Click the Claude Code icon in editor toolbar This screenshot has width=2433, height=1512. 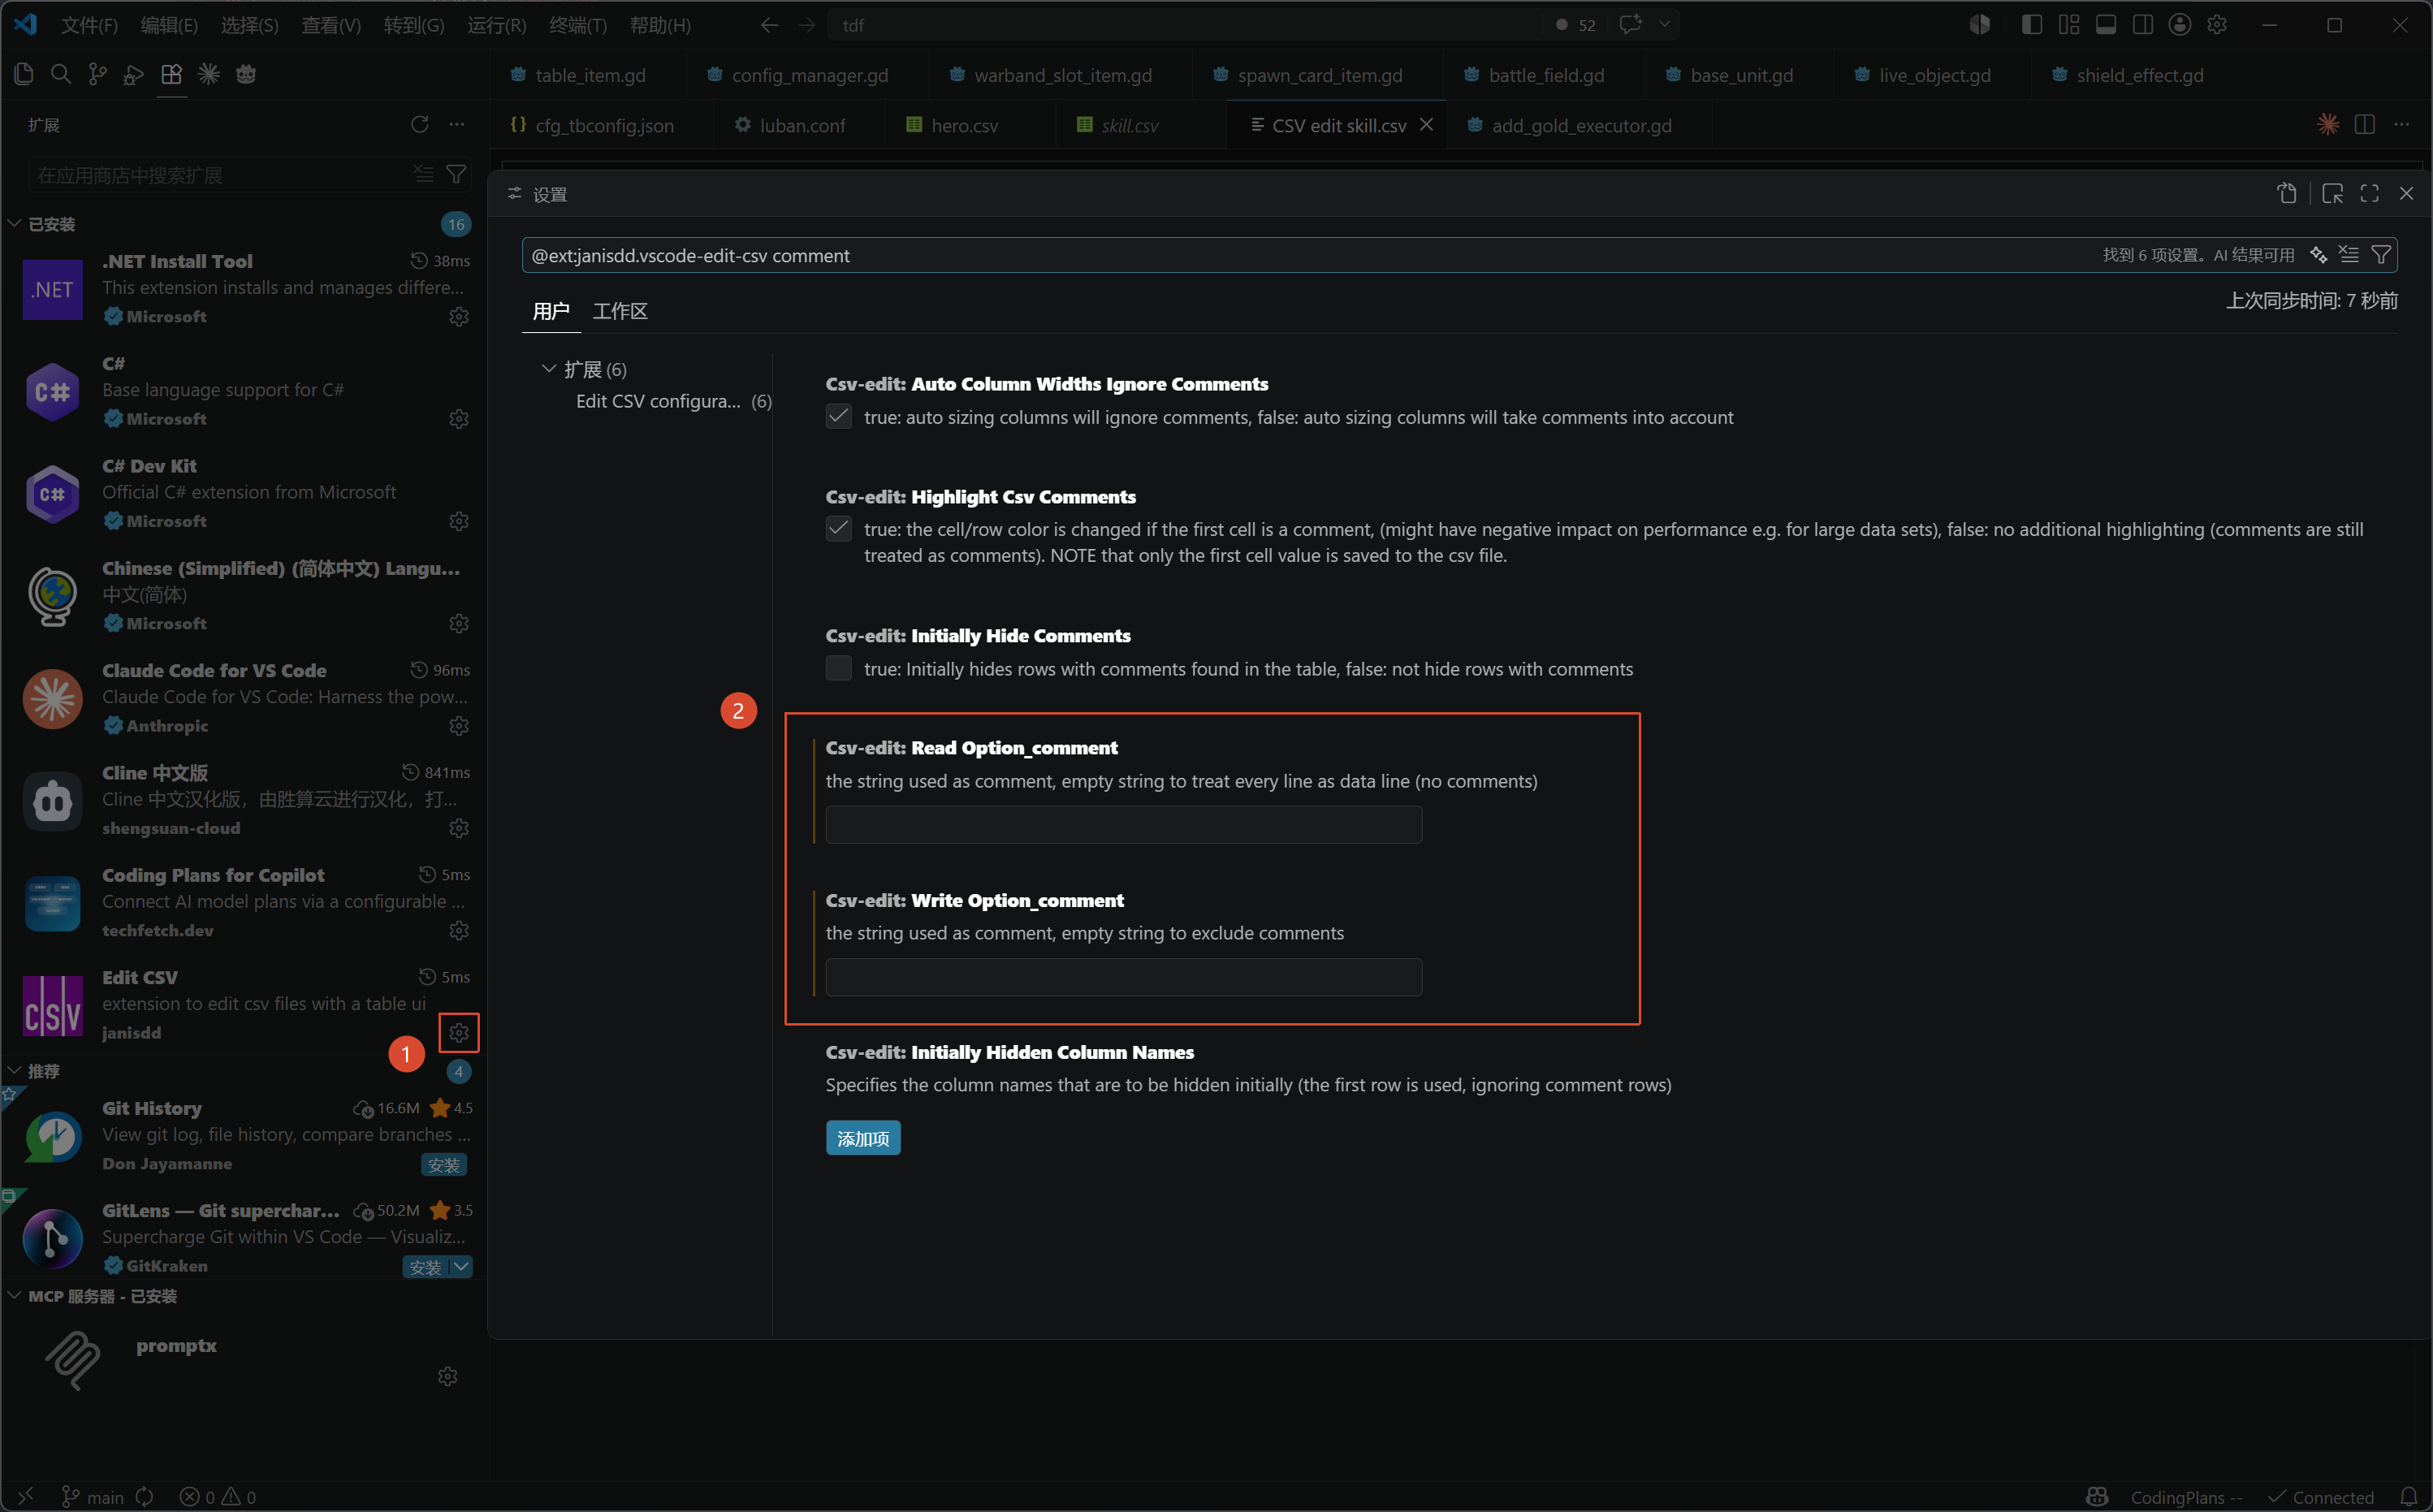(2328, 124)
